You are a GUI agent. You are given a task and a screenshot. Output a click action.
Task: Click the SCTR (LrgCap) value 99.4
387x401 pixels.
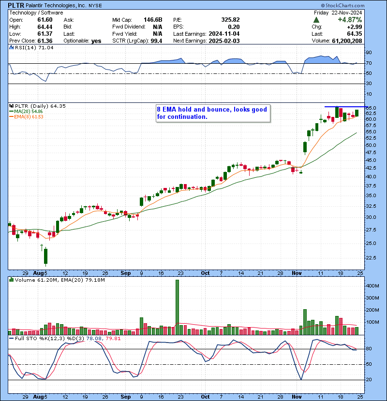[156, 41]
